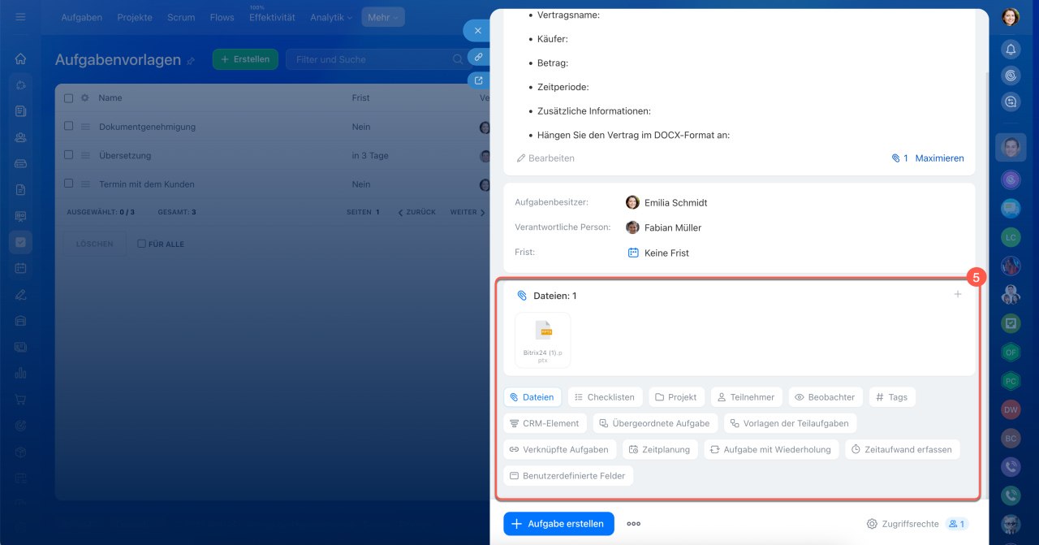Click the pencil icon next to Aufgabenvorlagen

pyautogui.click(x=191, y=61)
